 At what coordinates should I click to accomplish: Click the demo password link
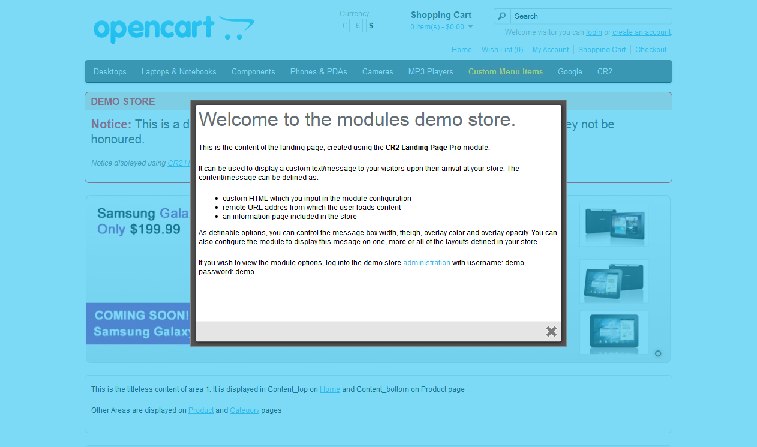click(x=245, y=272)
